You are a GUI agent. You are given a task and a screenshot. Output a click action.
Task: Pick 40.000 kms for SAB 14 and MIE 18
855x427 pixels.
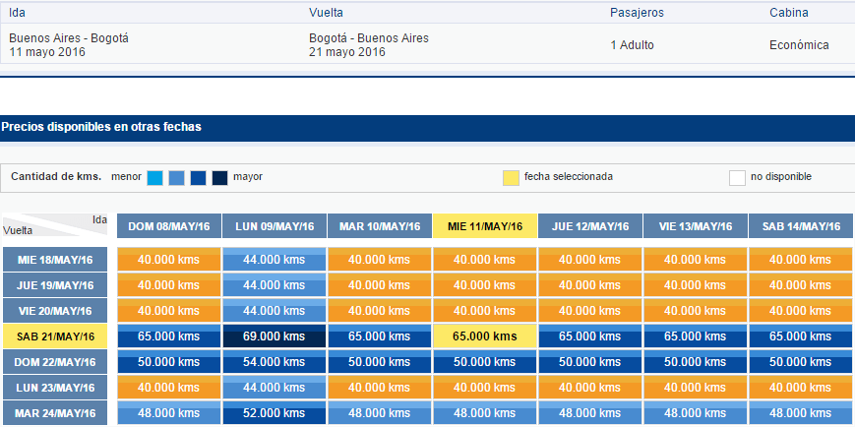[801, 260]
